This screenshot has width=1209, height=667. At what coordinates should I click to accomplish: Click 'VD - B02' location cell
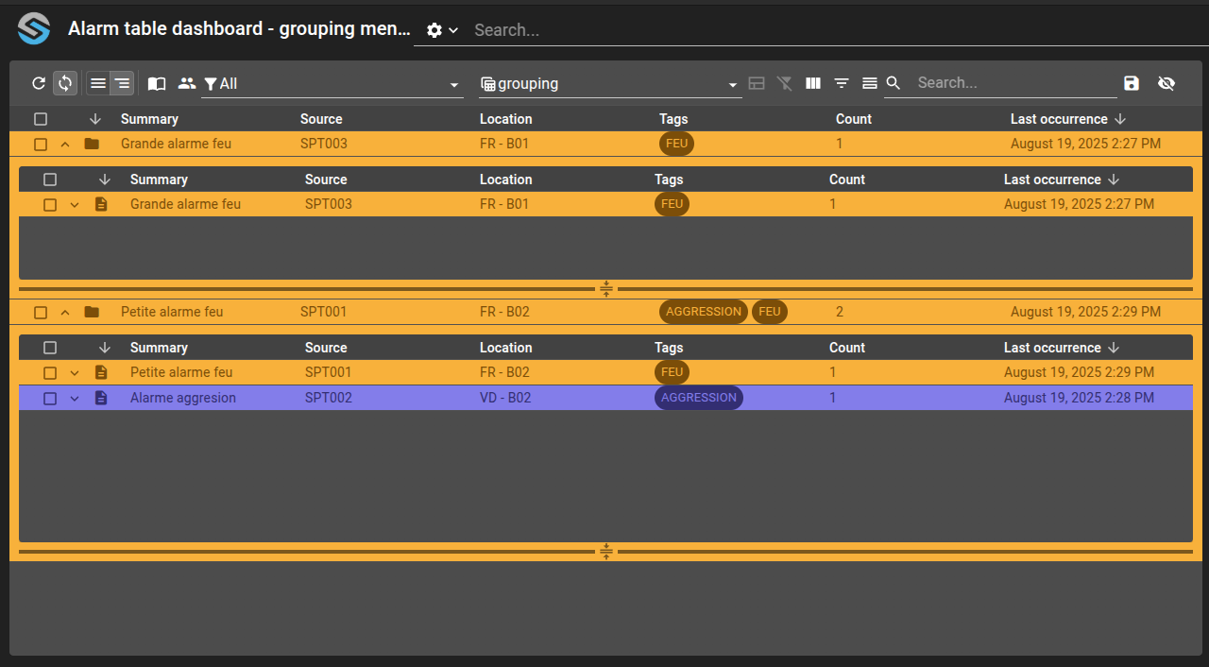tap(505, 398)
